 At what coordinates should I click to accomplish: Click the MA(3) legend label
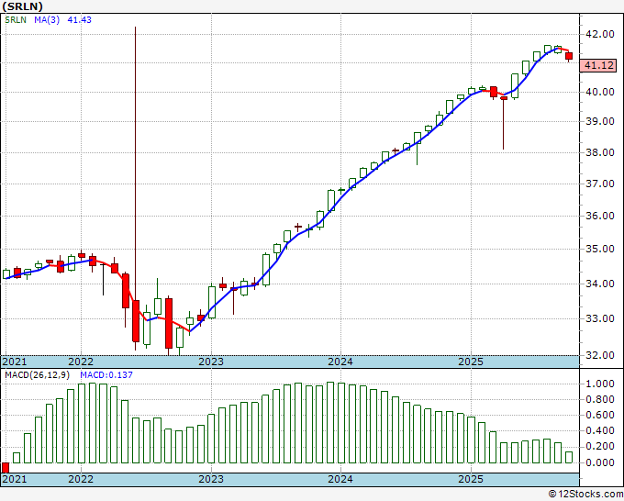pyautogui.click(x=47, y=20)
